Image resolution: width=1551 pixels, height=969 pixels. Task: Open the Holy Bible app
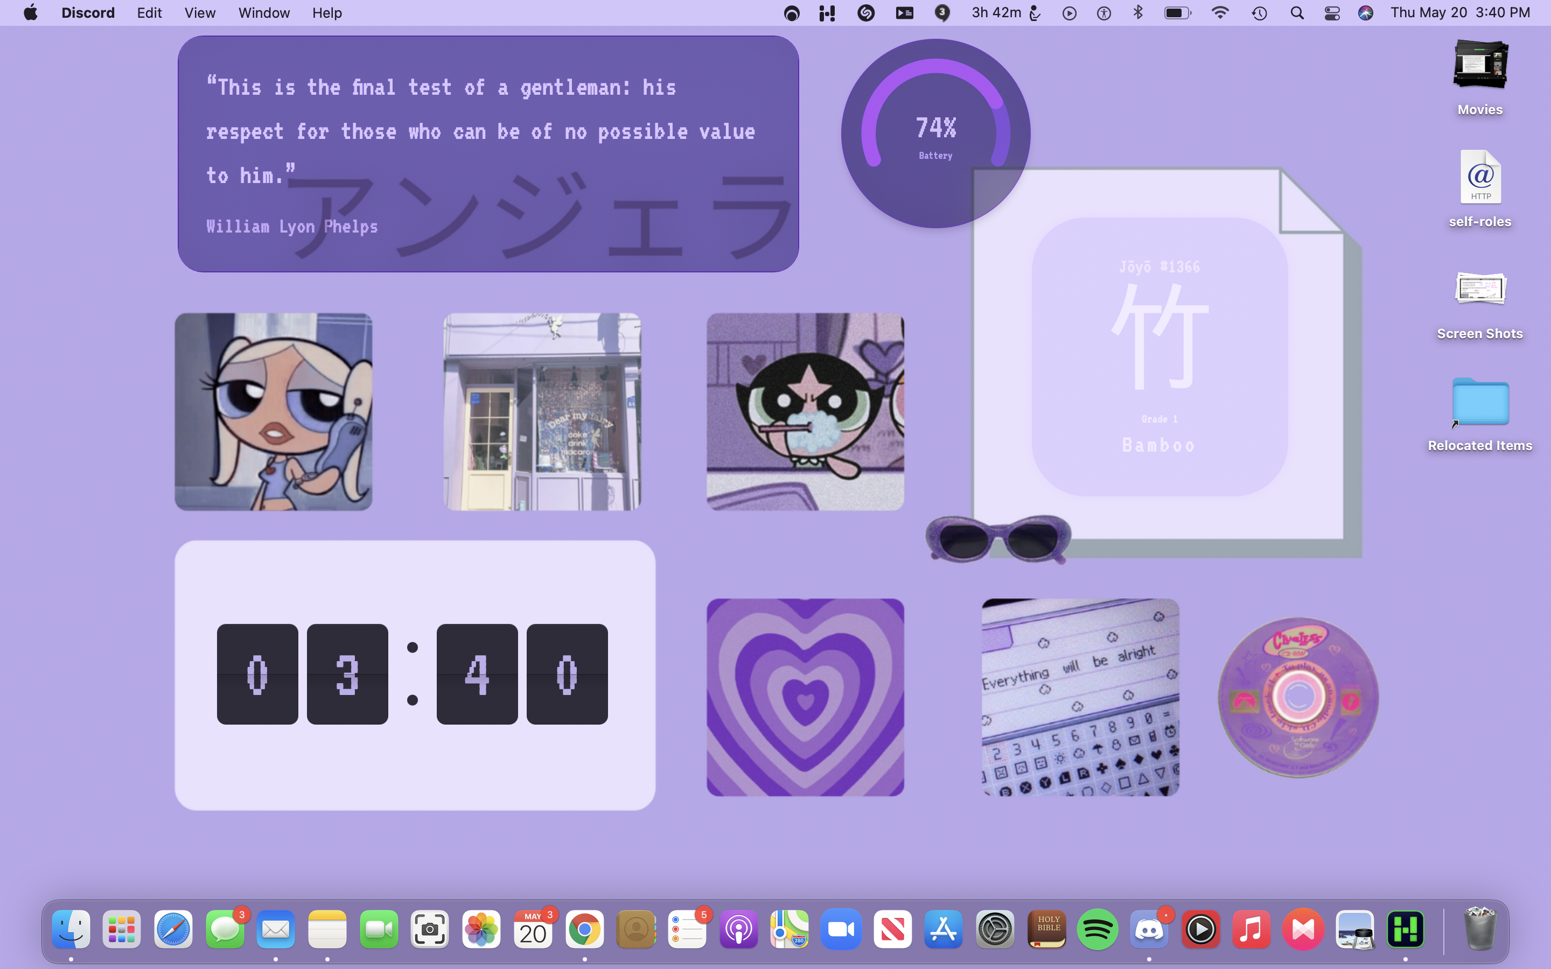(1046, 929)
